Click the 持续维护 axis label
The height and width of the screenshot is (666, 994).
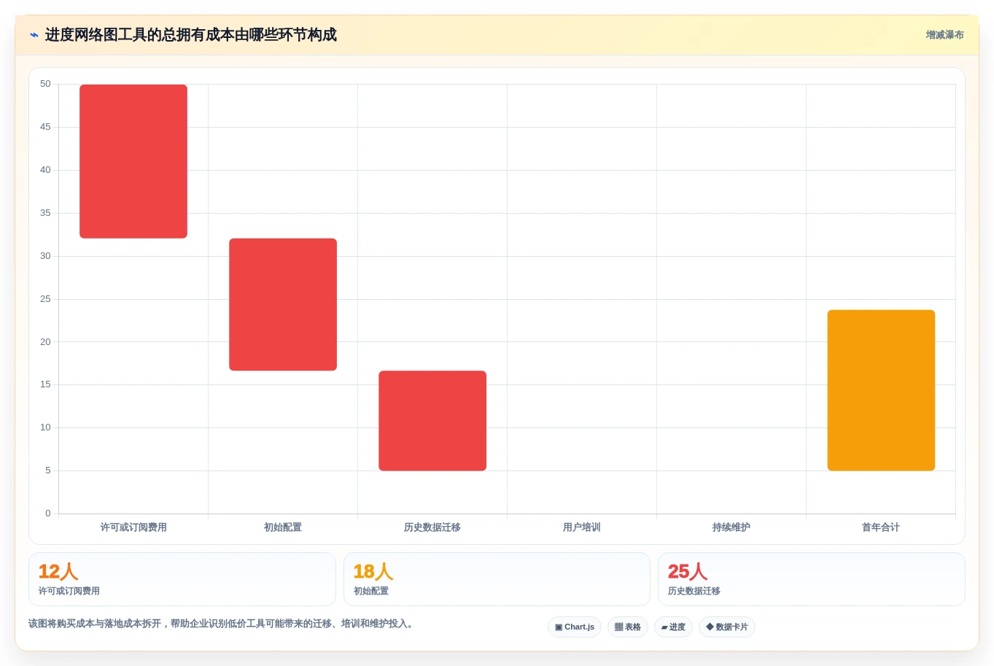731,527
